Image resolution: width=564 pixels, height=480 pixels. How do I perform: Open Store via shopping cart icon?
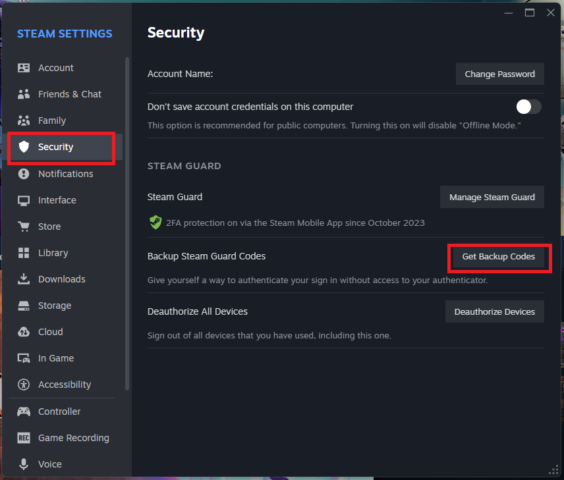(24, 227)
